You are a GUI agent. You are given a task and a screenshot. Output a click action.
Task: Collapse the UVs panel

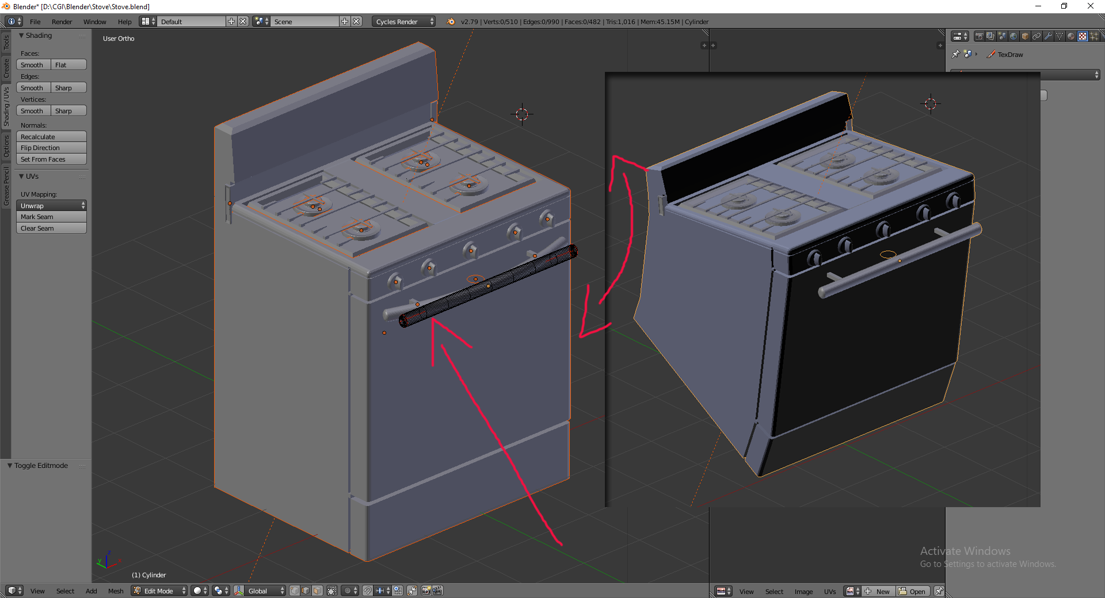[21, 177]
